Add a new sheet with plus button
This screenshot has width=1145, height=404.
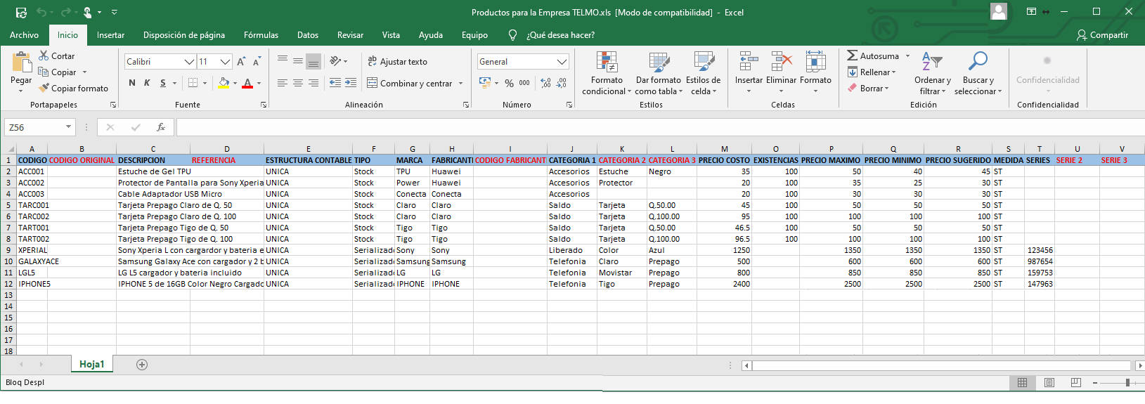pyautogui.click(x=142, y=365)
